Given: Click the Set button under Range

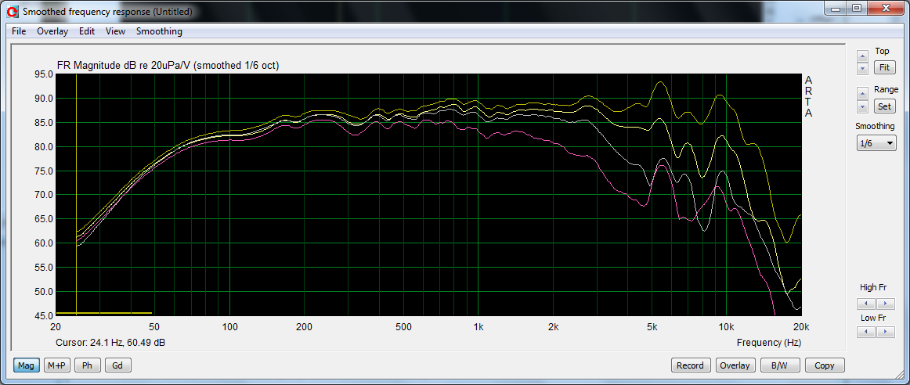Looking at the screenshot, I should pos(884,106).
